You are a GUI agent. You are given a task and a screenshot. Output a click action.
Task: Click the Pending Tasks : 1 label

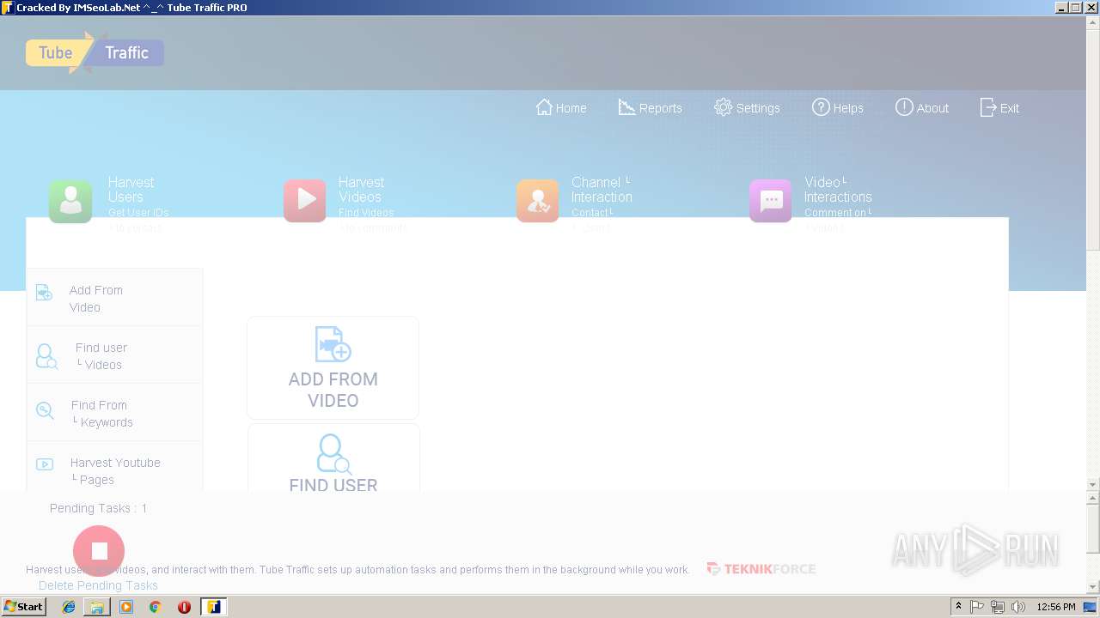98,508
